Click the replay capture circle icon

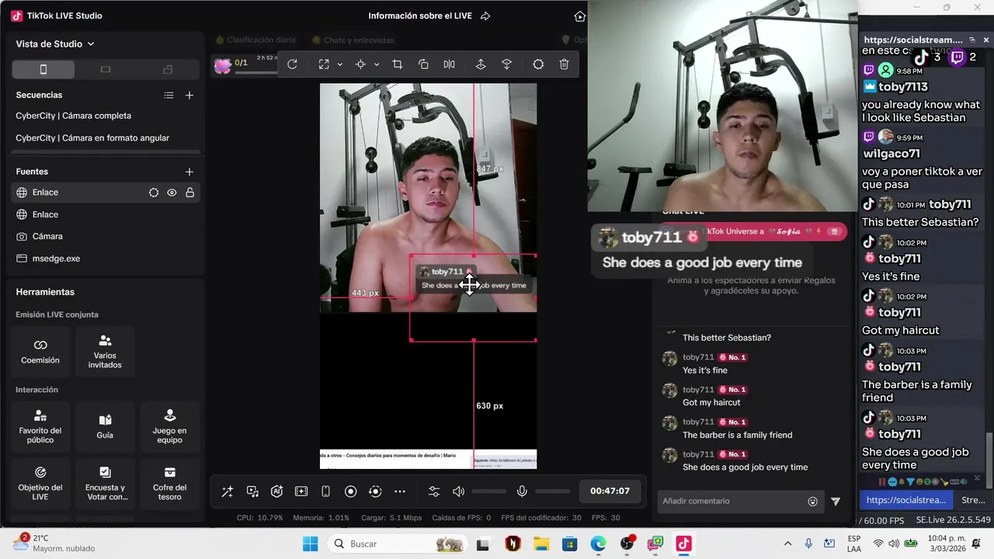(x=375, y=491)
